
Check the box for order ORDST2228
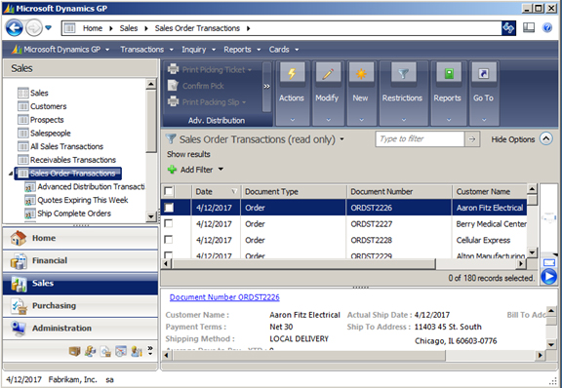(168, 239)
